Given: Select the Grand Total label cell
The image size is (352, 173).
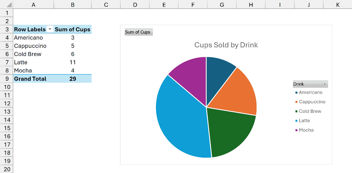Looking at the screenshot, I should pyautogui.click(x=33, y=79).
